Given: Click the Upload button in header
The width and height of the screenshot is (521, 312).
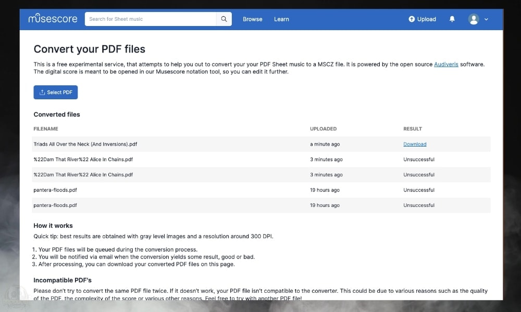Looking at the screenshot, I should coord(422,19).
